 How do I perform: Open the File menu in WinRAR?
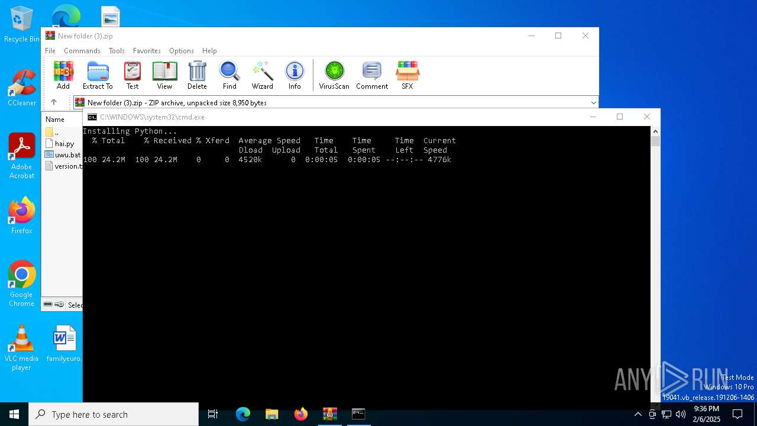click(50, 51)
